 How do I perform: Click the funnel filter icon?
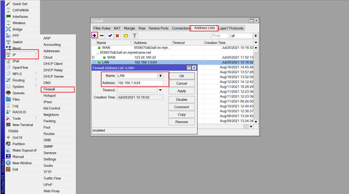tap(134, 35)
